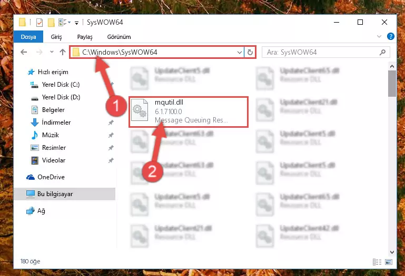Select Bu bilgisayar in navigation pane
The height and width of the screenshot is (276, 405).
65,194
